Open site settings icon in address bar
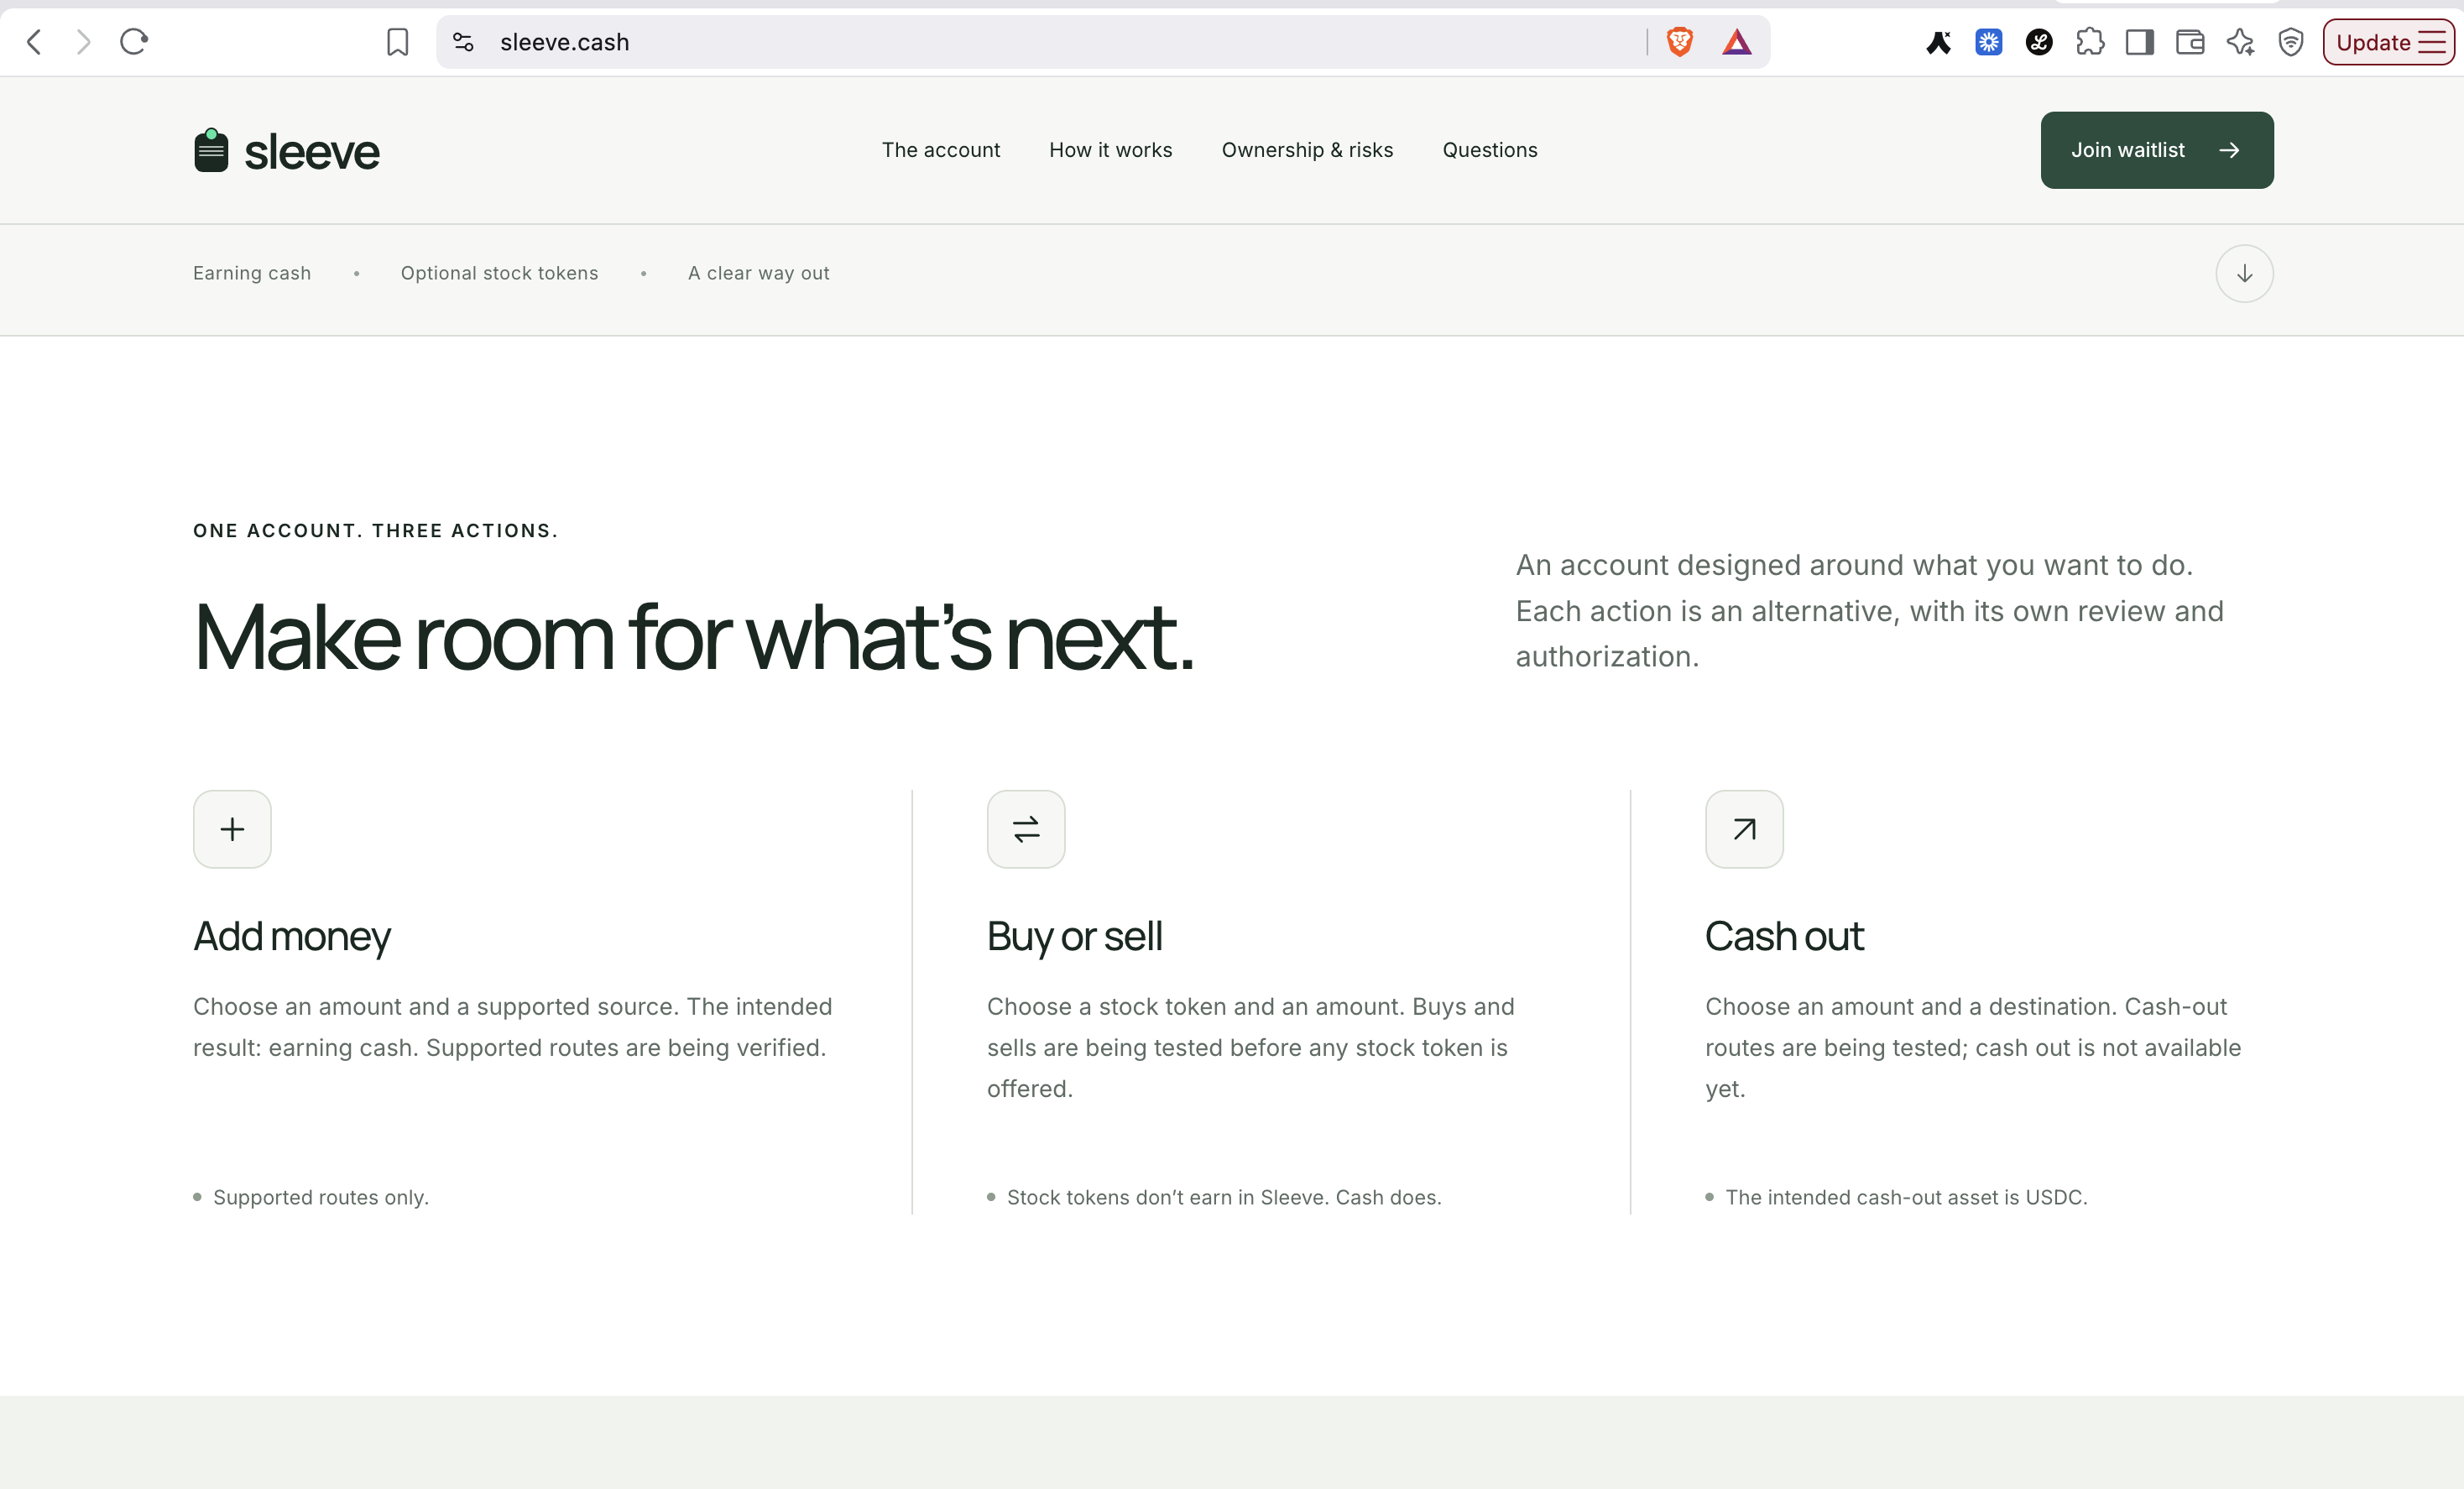 [463, 42]
